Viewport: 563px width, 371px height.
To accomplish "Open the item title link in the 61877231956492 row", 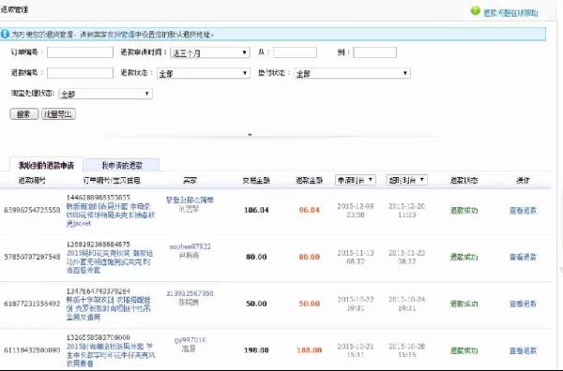I will click(x=109, y=308).
